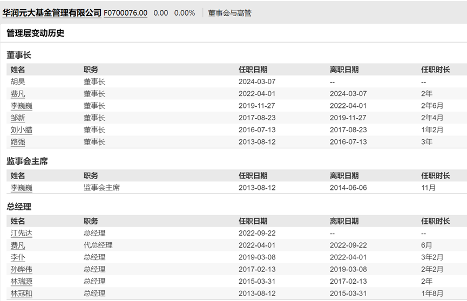The image size is (467, 301).
Task: Select tenure 2年4月 in 邹新 row
Action: (x=432, y=118)
